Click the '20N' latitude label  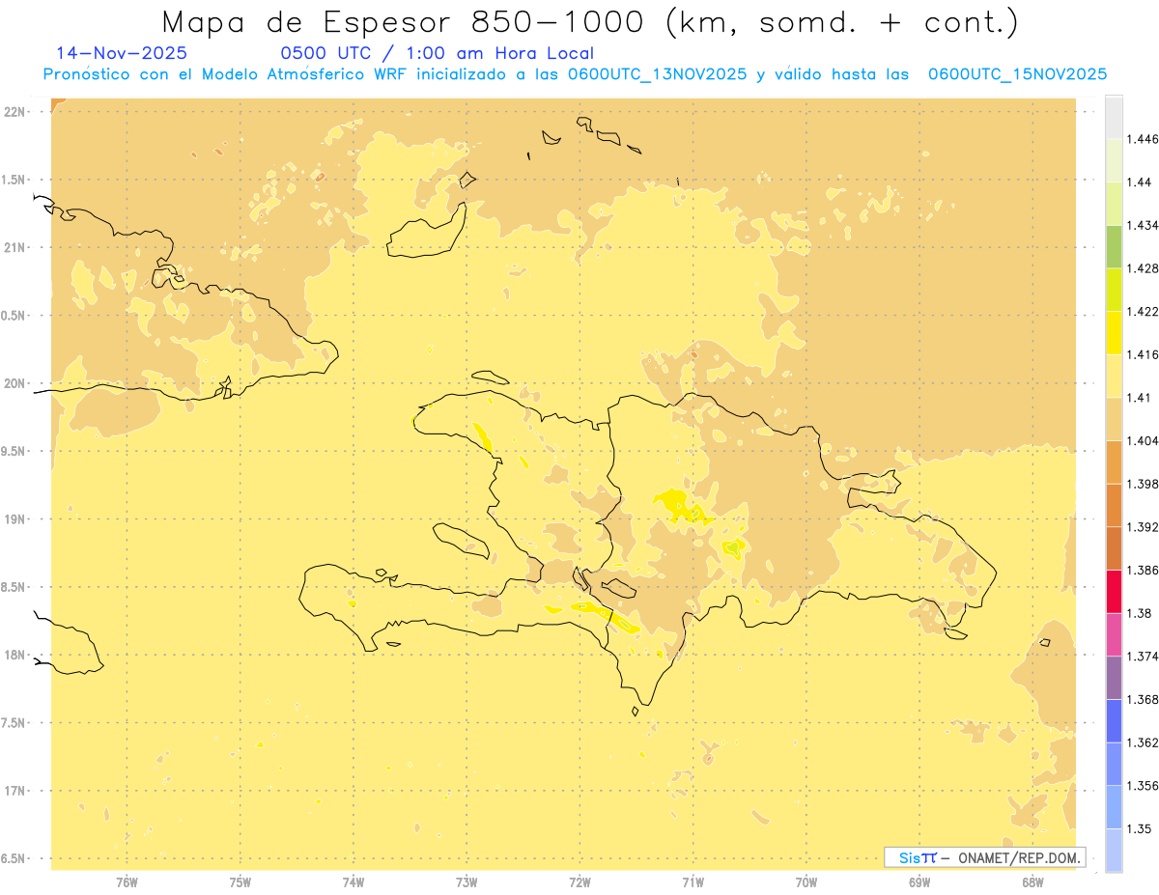14,383
